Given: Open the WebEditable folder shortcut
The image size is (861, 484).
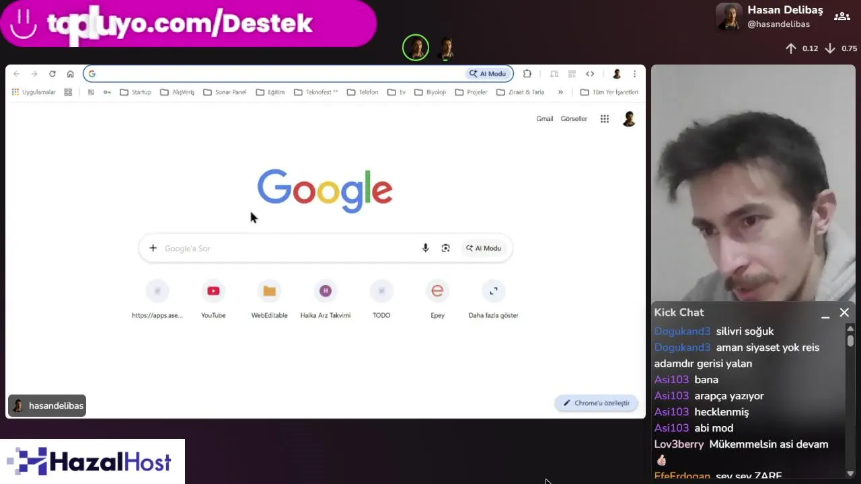Looking at the screenshot, I should point(269,298).
